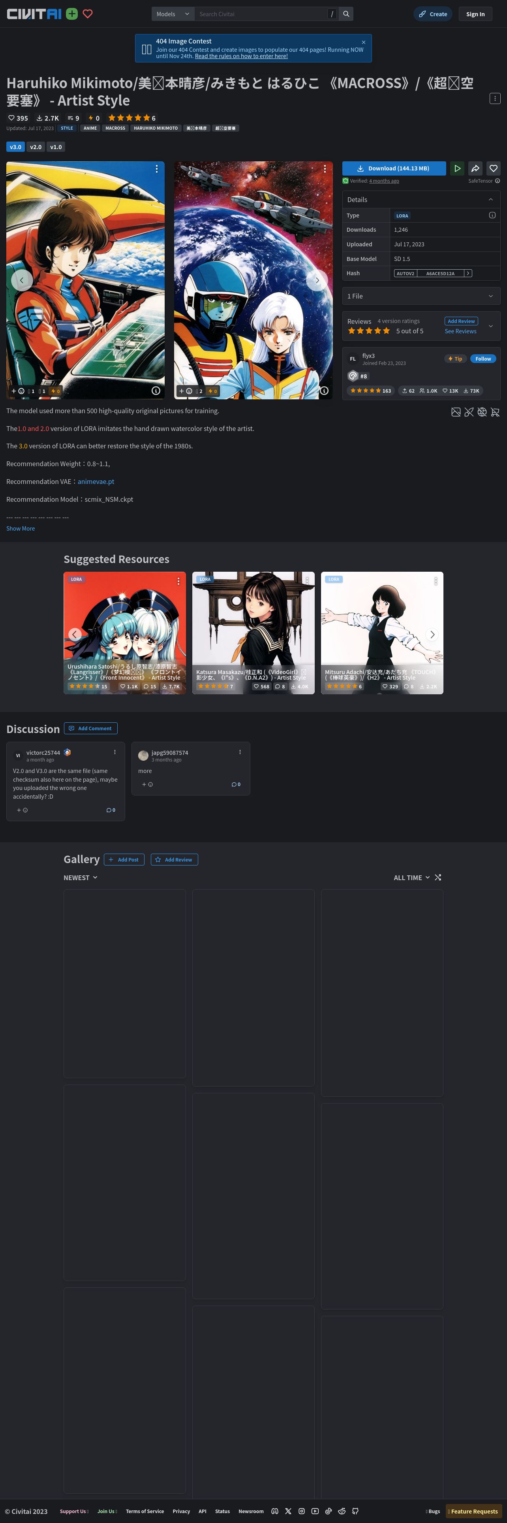Open the three-dot menu on the pilot girl image
The width and height of the screenshot is (507, 1523).
tap(156, 169)
